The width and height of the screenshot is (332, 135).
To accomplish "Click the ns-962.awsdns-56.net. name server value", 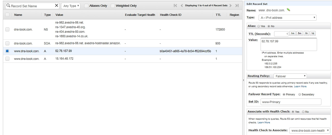I will click(x=70, y=22).
